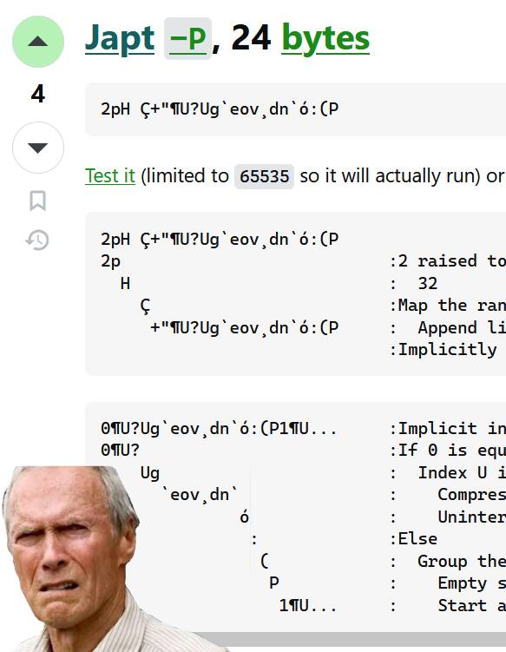Click the inline code 65535
Image resolution: width=506 pixels, height=652 pixels.
click(264, 176)
